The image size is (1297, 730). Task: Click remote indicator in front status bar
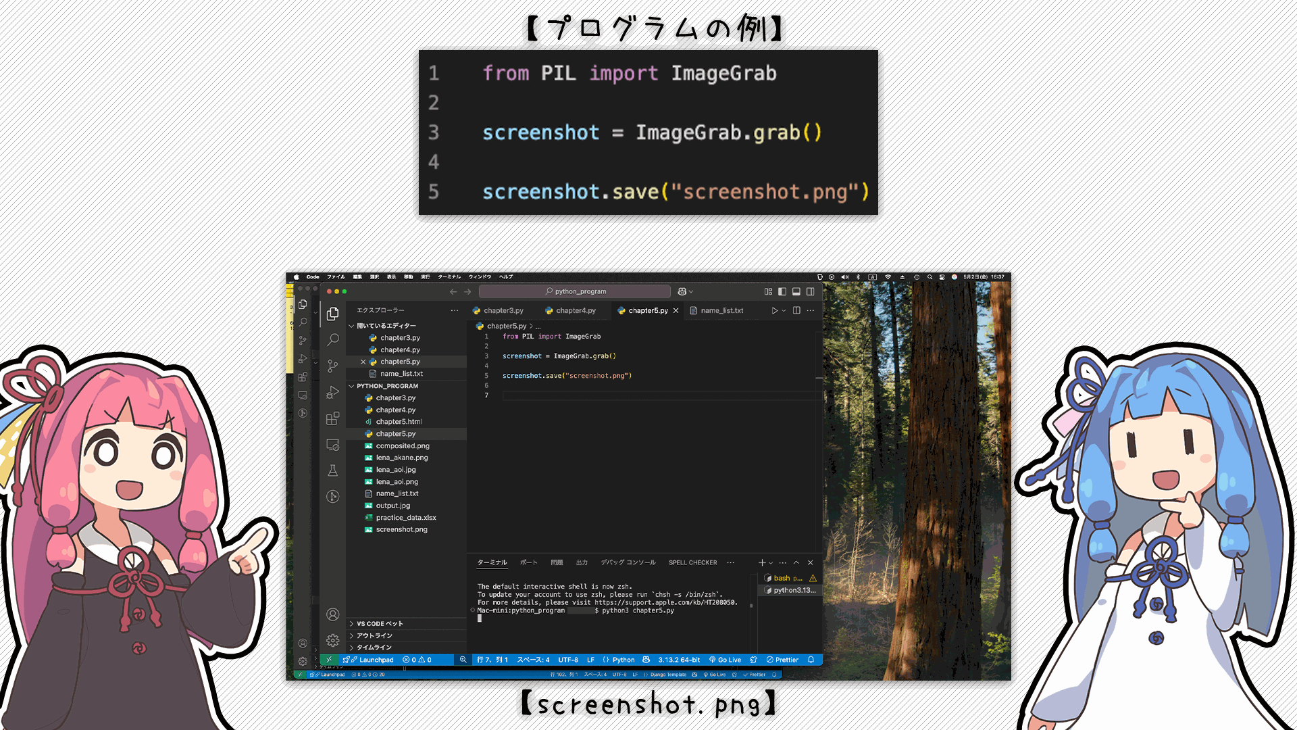point(329,660)
